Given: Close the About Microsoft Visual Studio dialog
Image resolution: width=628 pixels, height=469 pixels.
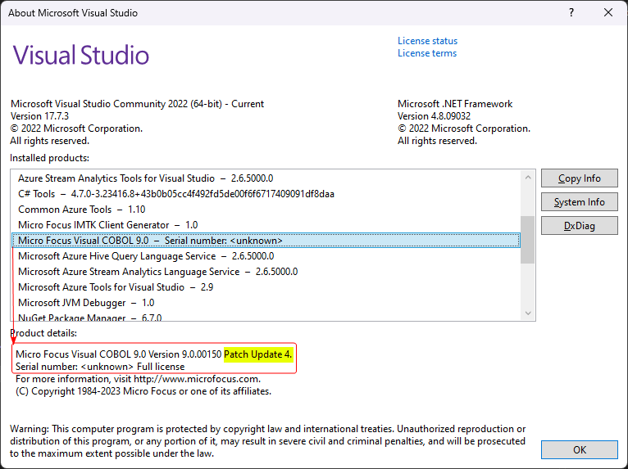Looking at the screenshot, I should 608,13.
